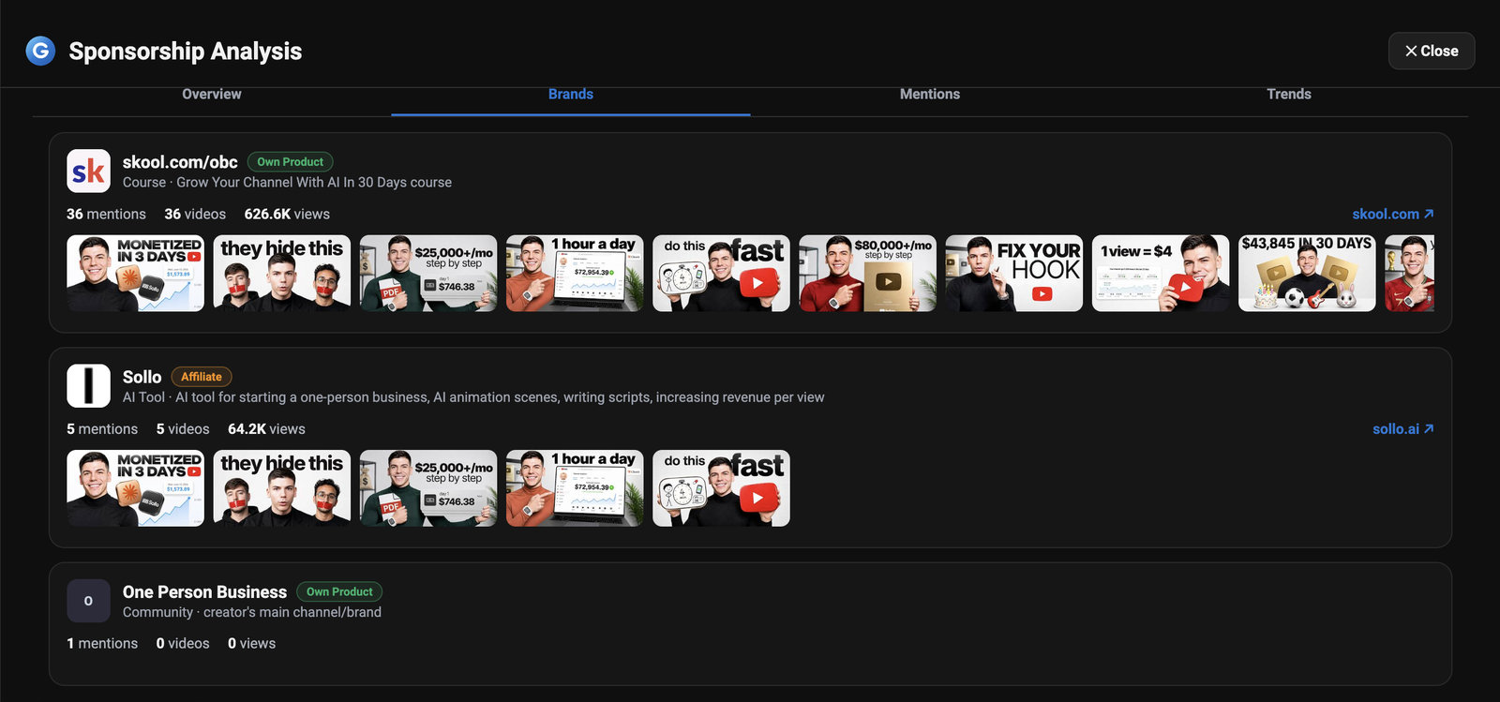Open 'FIX YOUR HOOK' video thumbnail
This screenshot has width=1500, height=702.
[1014, 273]
